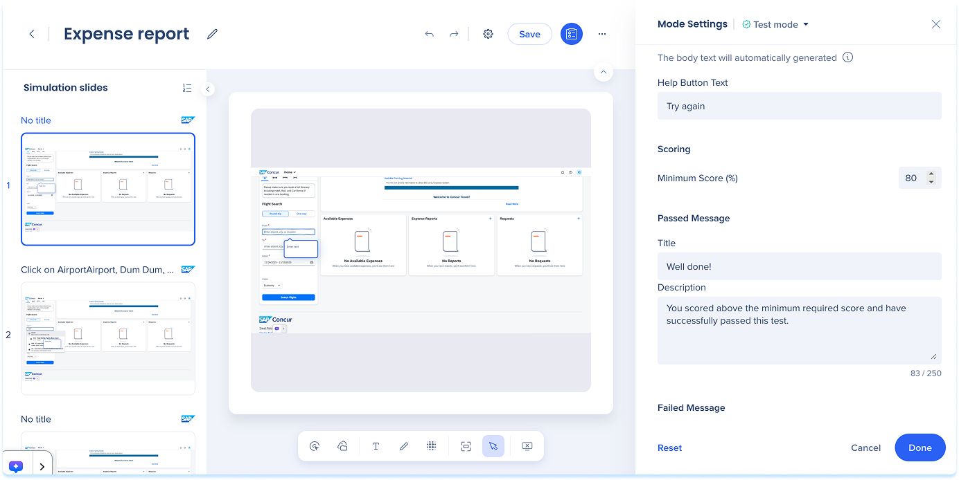
Task: Toggle the blue mode settings button
Action: pos(571,34)
